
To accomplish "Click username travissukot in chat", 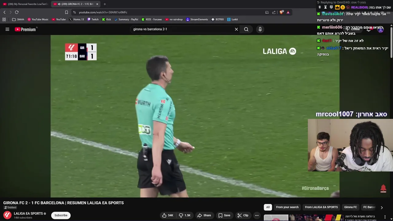I will [x=333, y=14].
